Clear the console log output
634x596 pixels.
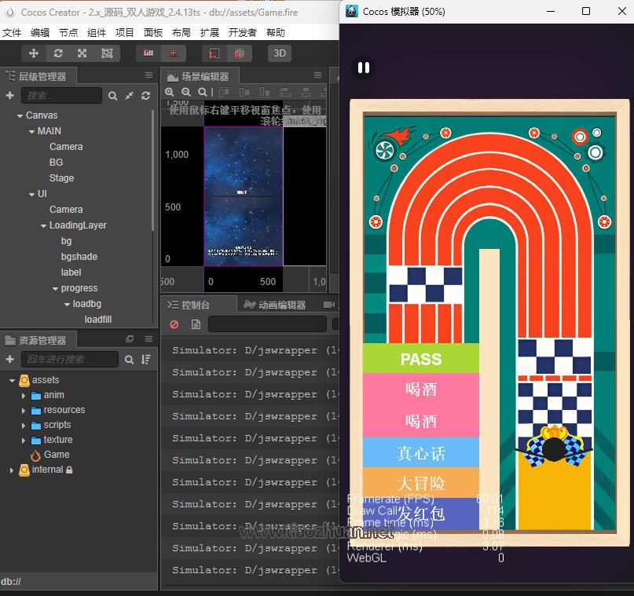pos(174,324)
